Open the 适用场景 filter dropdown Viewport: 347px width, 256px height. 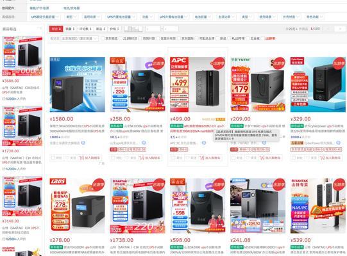[x=92, y=17]
